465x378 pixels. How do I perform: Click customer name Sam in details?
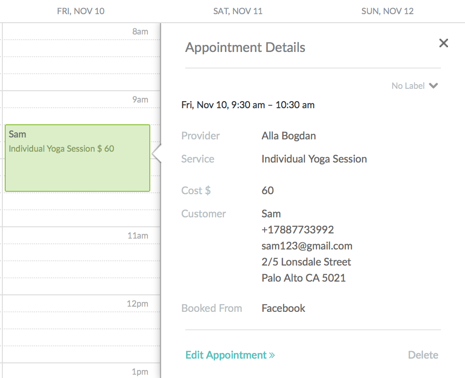point(271,214)
